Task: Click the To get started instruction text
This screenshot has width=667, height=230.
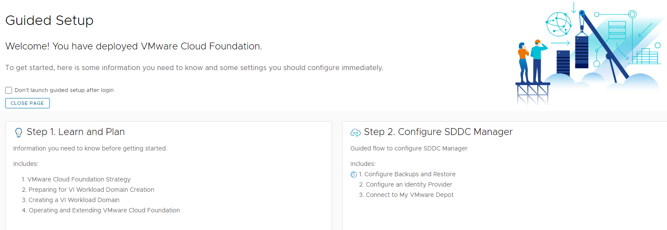Action: pyautogui.click(x=194, y=67)
